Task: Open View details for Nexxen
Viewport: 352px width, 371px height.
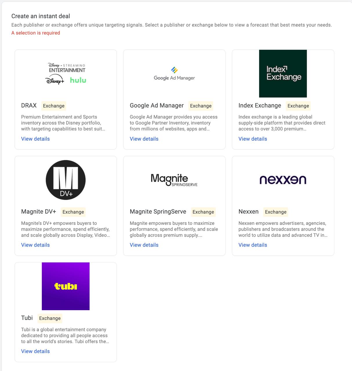Action: point(253,245)
